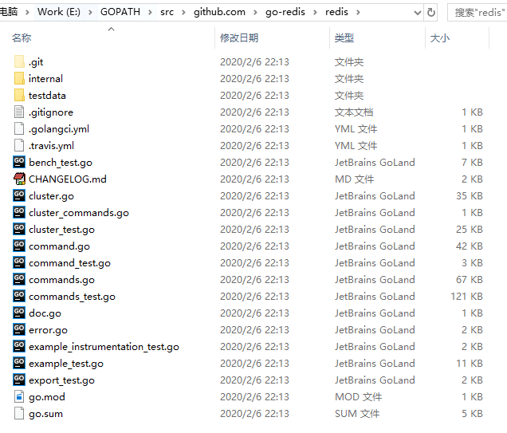Viewport: 507px width, 433px height.
Task: Click the GoLand icon of cluster_test.go
Action: pyautogui.click(x=19, y=229)
